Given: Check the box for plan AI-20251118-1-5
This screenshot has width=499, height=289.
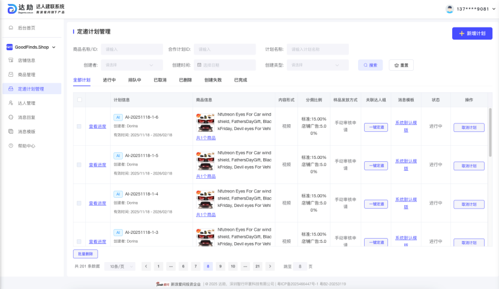Looking at the screenshot, I should pos(79,165).
